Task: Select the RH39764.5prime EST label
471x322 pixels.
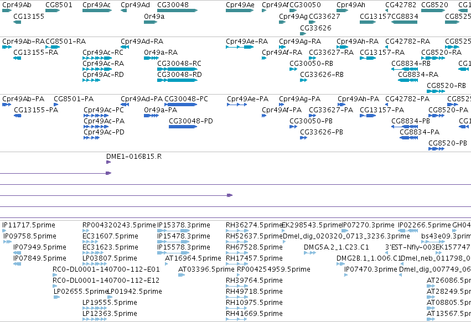Action: 254,281
